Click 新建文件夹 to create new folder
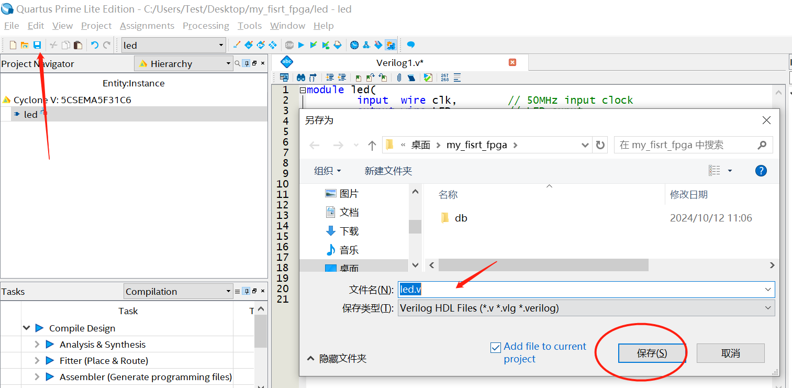This screenshot has width=792, height=388. [x=388, y=171]
